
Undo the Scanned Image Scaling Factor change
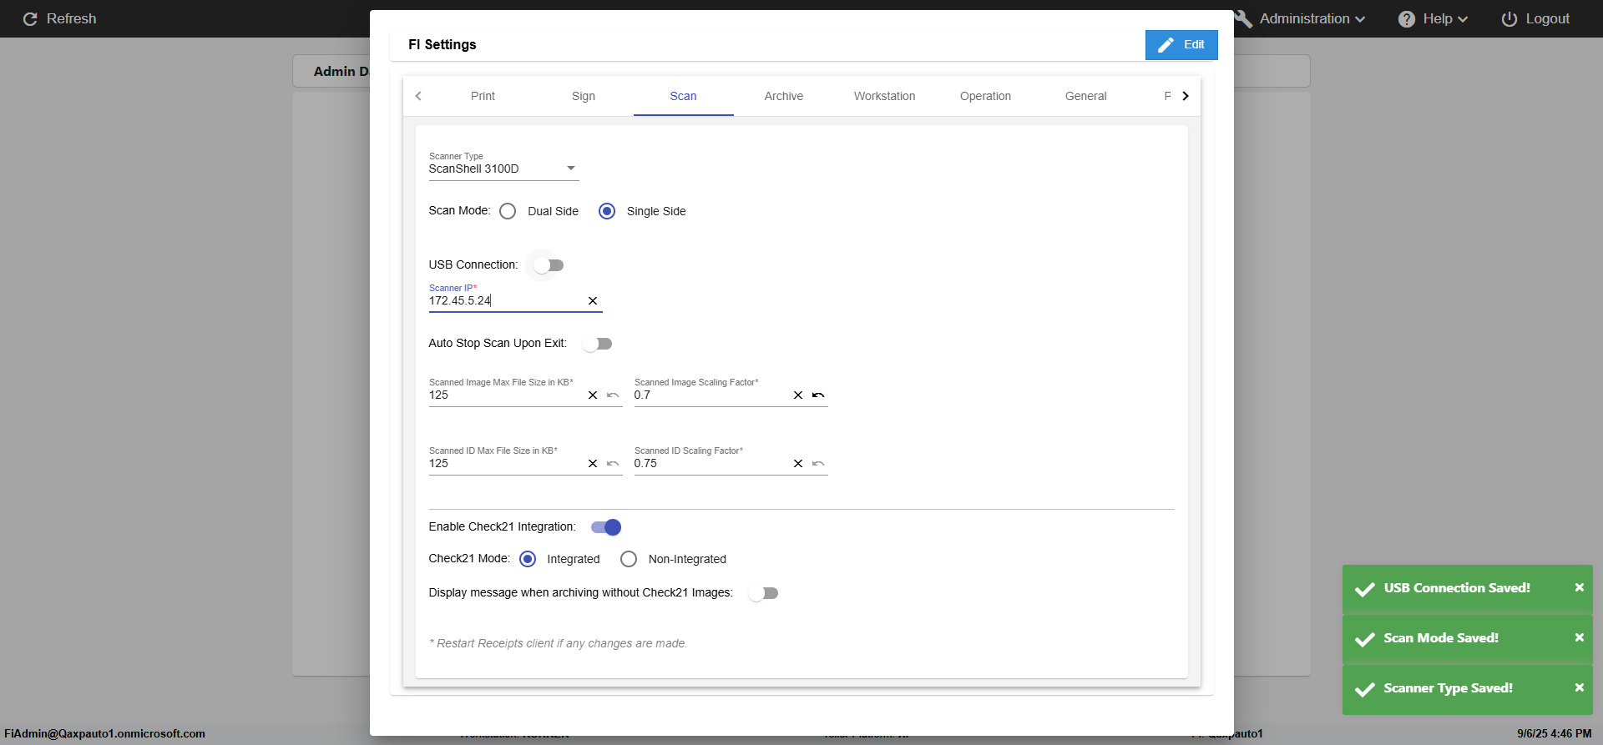(818, 395)
